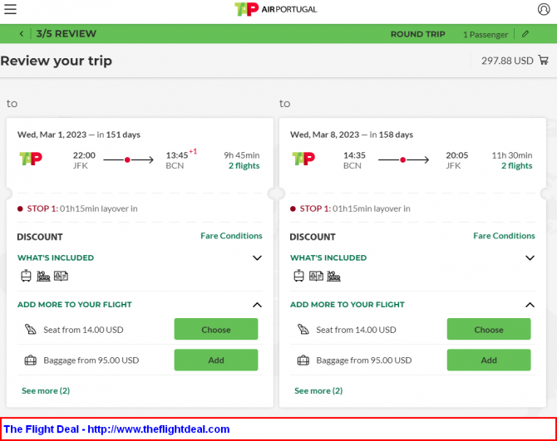Click the seat icon under What's Included on Mar 1
Viewport: 557px width, 441px height.
tap(43, 276)
